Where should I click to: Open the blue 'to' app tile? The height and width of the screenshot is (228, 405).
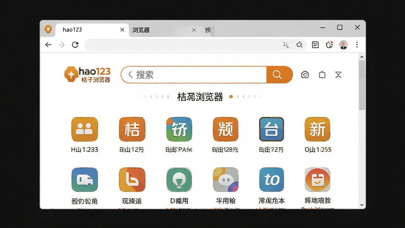coord(271,180)
